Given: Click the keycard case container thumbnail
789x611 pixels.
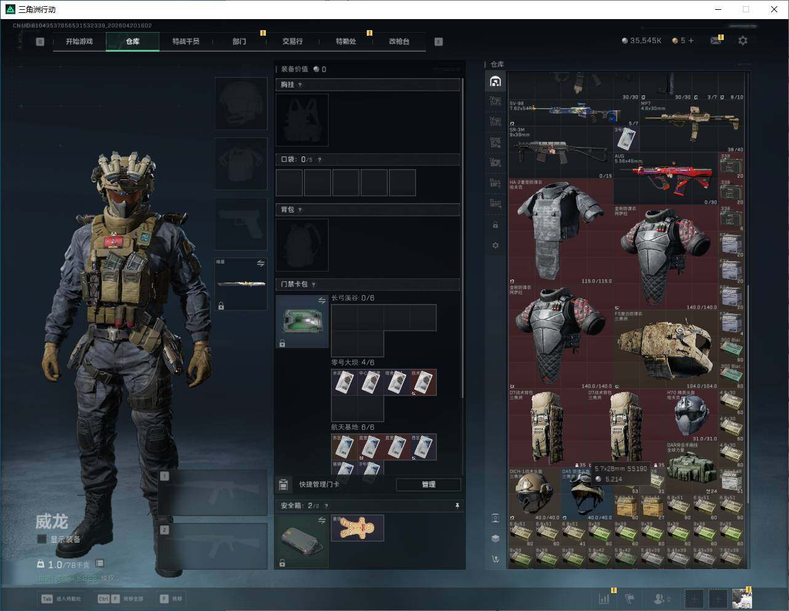Looking at the screenshot, I should (302, 322).
